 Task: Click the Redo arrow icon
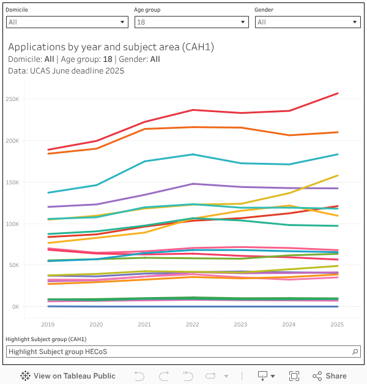164,375
